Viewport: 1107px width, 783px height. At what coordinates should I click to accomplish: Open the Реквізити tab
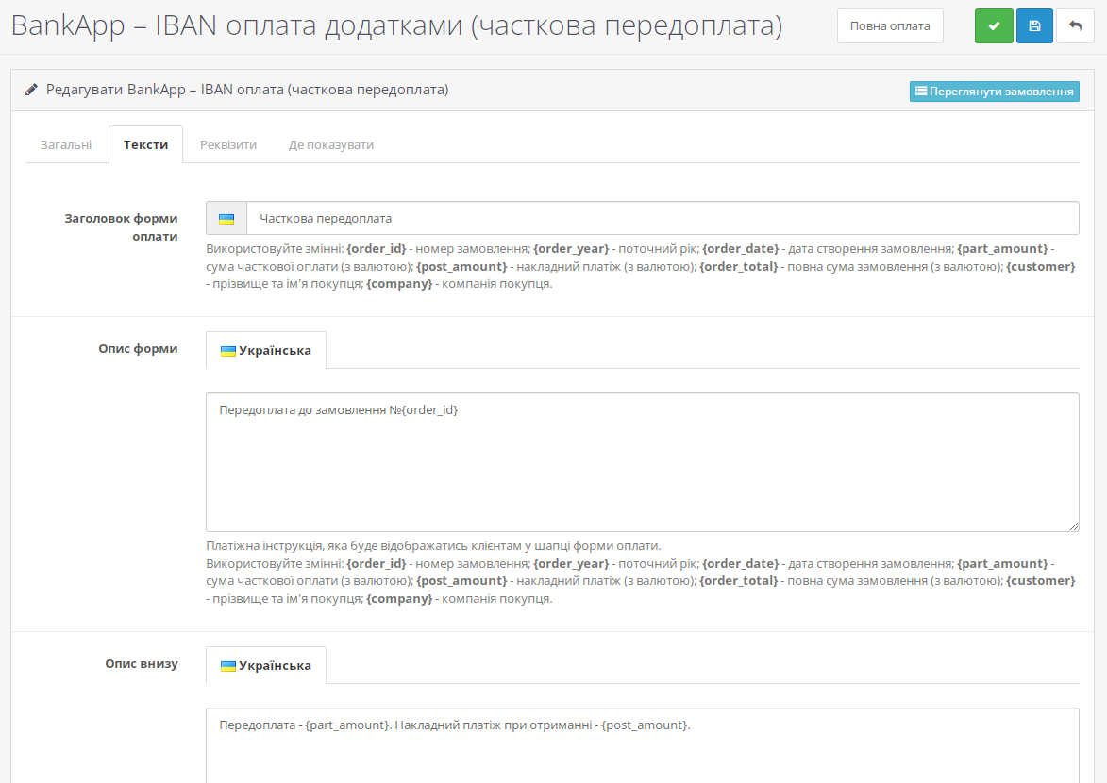(228, 145)
